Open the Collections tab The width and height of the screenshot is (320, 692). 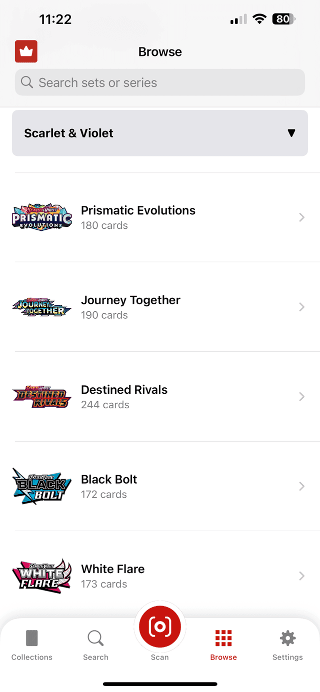pos(32,645)
